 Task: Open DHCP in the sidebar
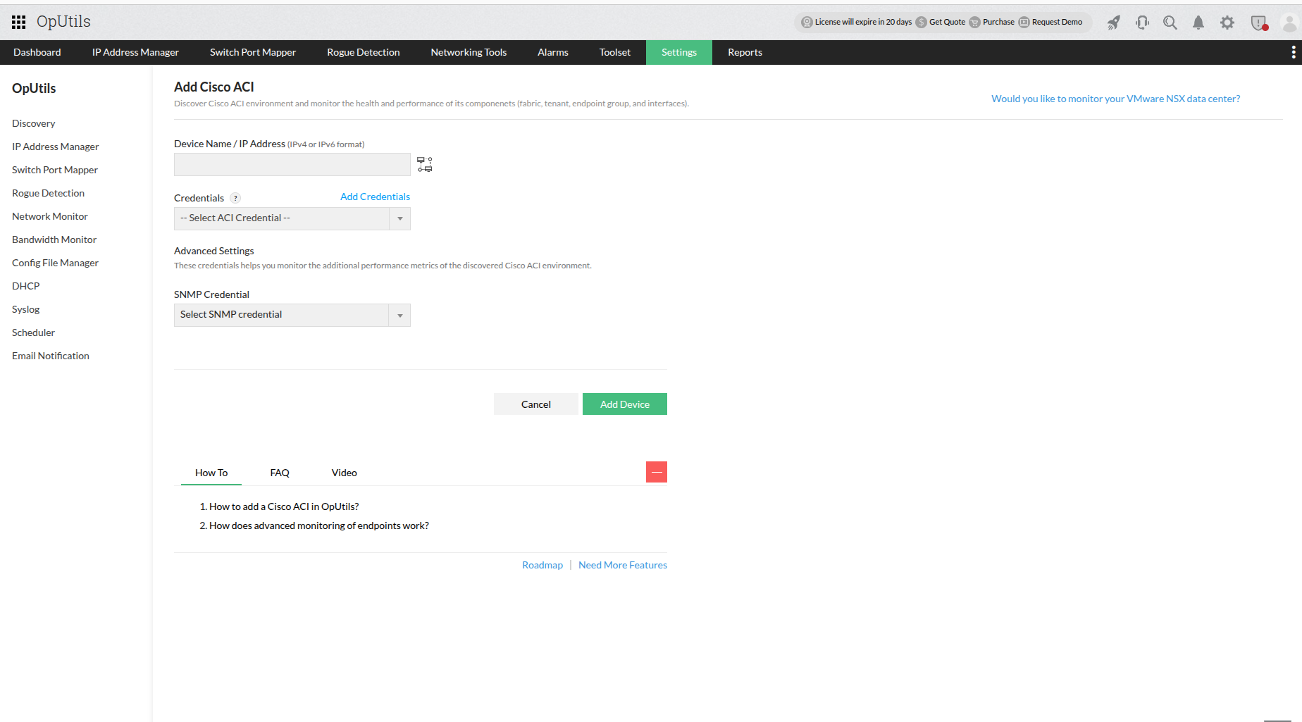[26, 286]
